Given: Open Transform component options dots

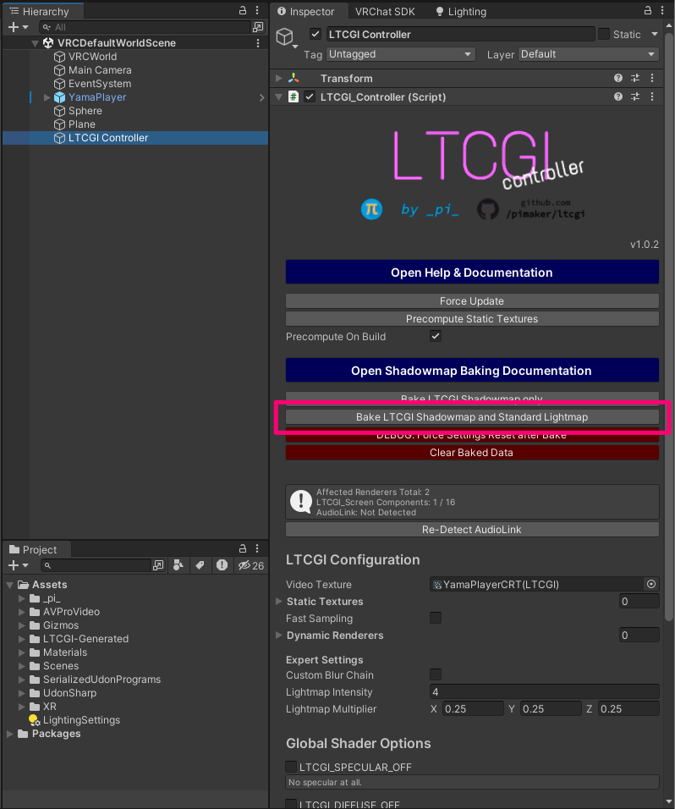Looking at the screenshot, I should (652, 78).
